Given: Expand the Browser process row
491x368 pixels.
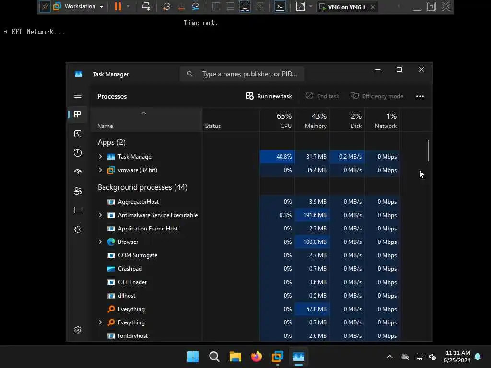Looking at the screenshot, I should point(100,242).
